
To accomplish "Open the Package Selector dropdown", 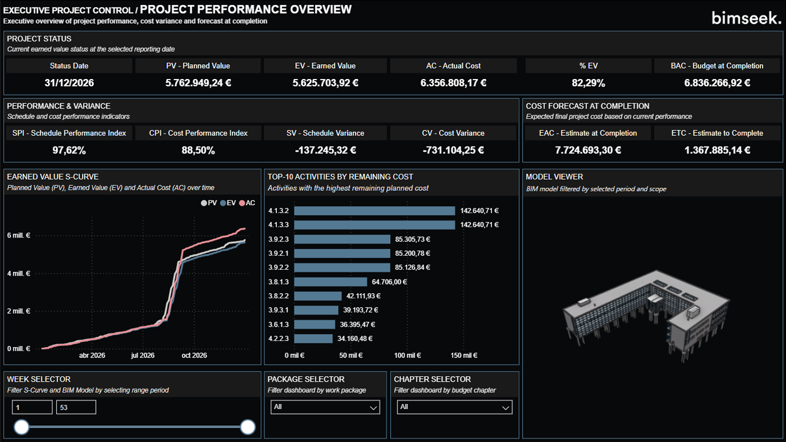I will point(325,407).
